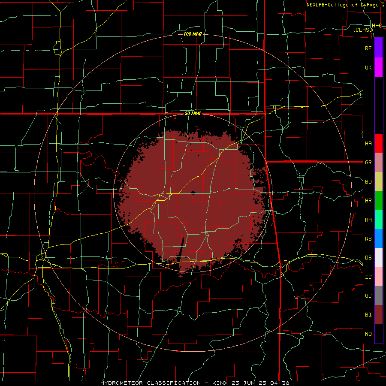Click the RF legend label

click(x=368, y=48)
